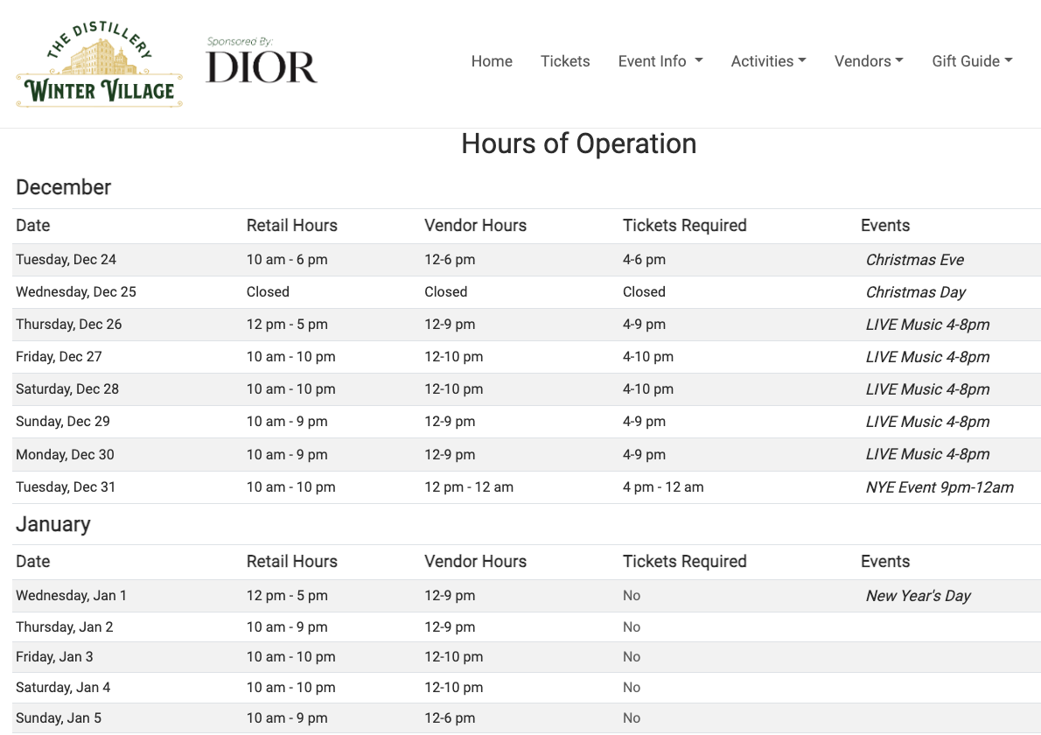The width and height of the screenshot is (1041, 735).
Task: Click January table Events column header
Action: pyautogui.click(x=885, y=562)
